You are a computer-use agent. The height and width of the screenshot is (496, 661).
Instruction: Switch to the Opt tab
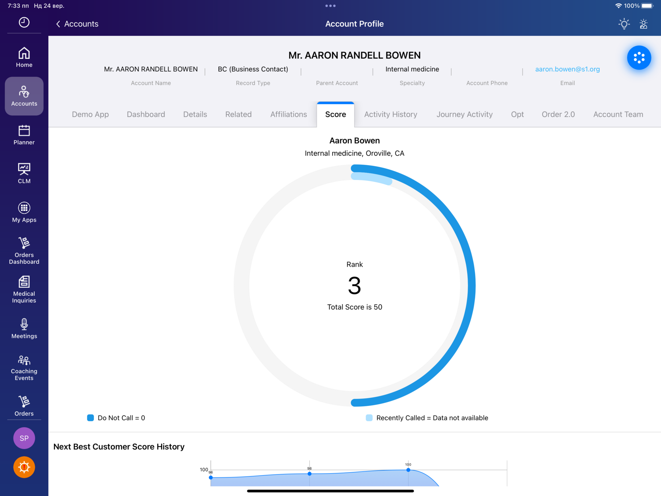pyautogui.click(x=517, y=114)
